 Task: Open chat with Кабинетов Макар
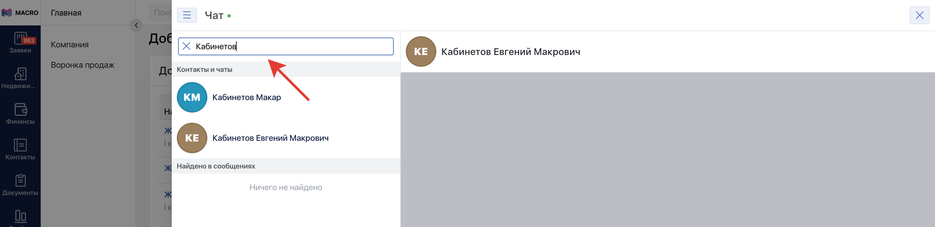(246, 97)
